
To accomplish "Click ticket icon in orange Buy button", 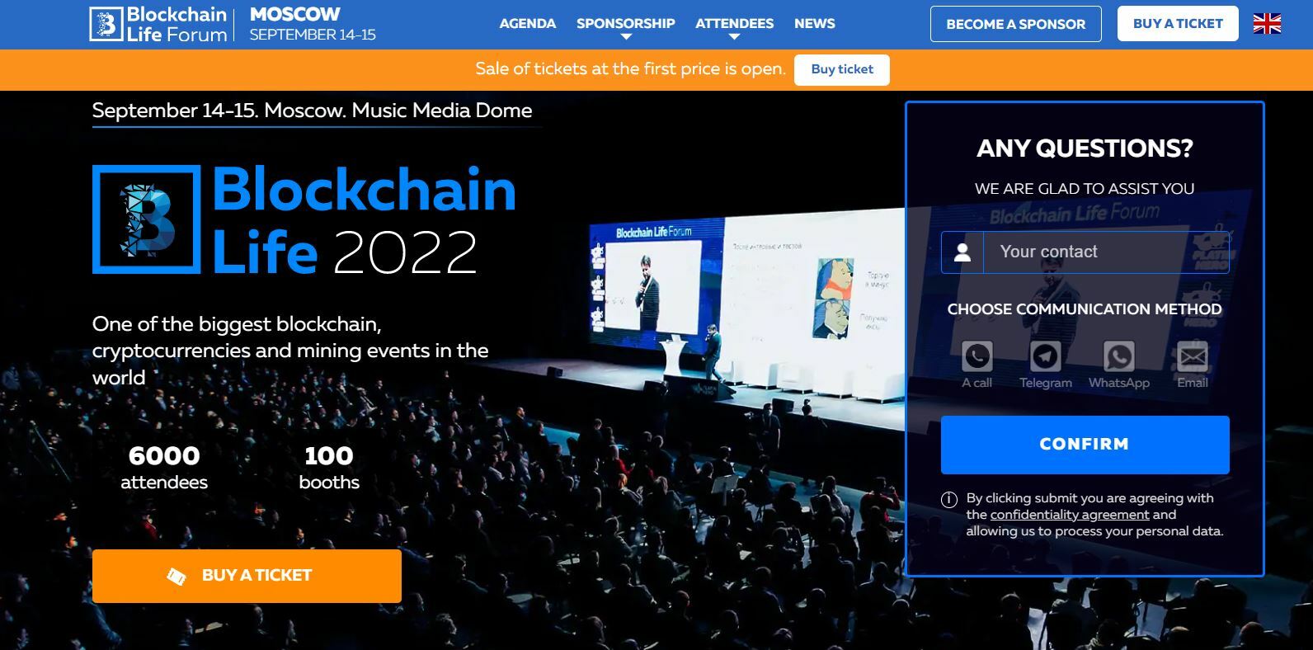I will coord(176,576).
